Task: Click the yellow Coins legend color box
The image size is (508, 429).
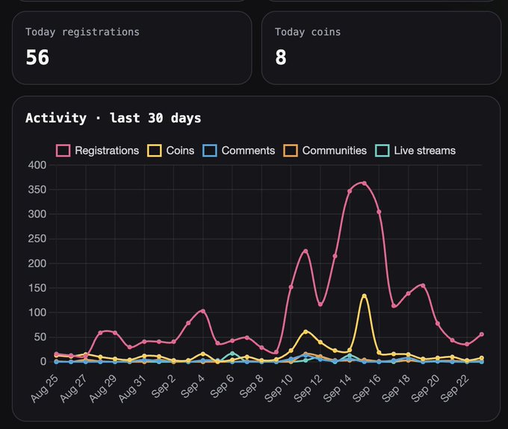Action: coord(154,151)
